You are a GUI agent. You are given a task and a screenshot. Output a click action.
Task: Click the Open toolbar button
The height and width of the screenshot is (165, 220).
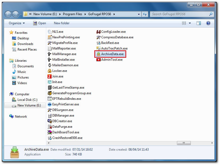click(x=40, y=23)
